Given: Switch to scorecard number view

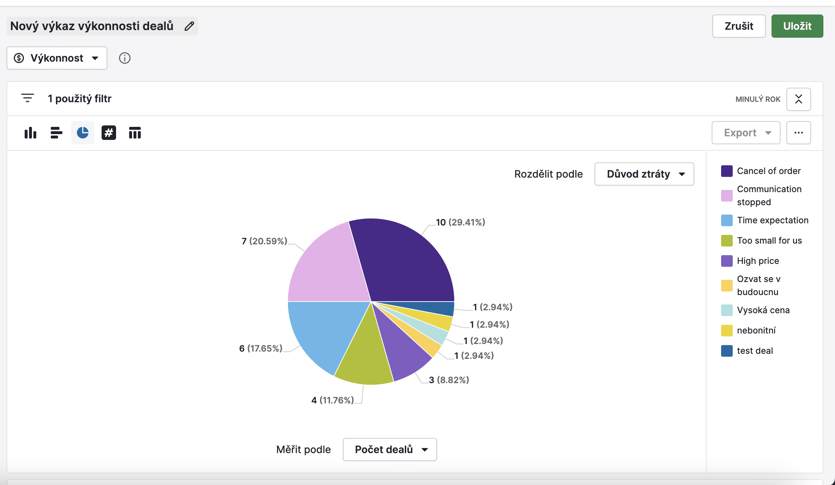Looking at the screenshot, I should pos(109,133).
